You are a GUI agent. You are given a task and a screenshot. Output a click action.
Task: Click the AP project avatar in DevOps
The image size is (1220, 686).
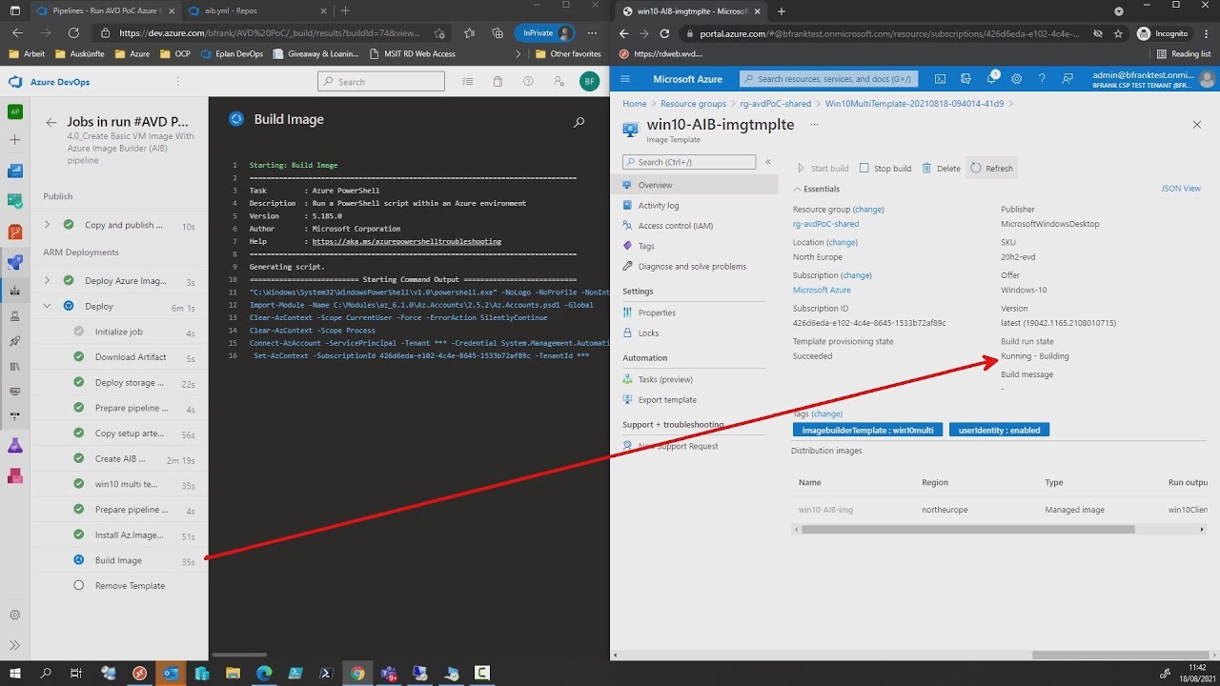[15, 111]
